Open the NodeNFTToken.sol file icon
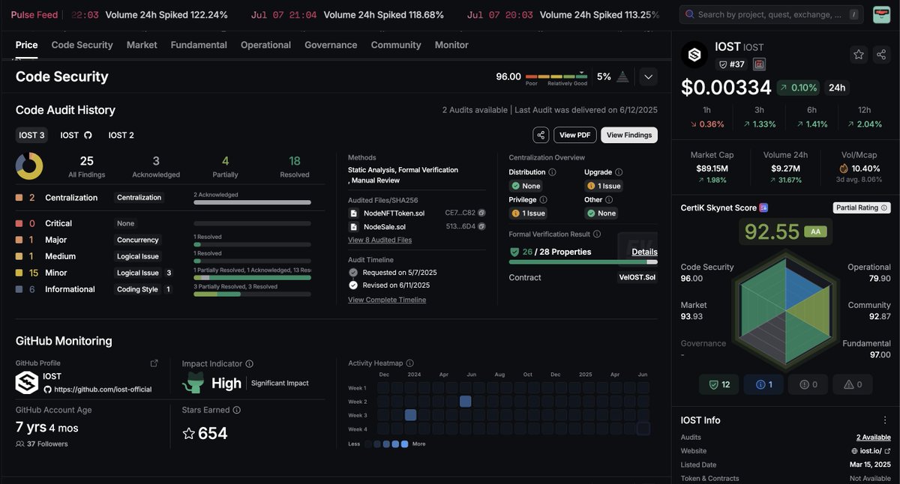 [353, 213]
